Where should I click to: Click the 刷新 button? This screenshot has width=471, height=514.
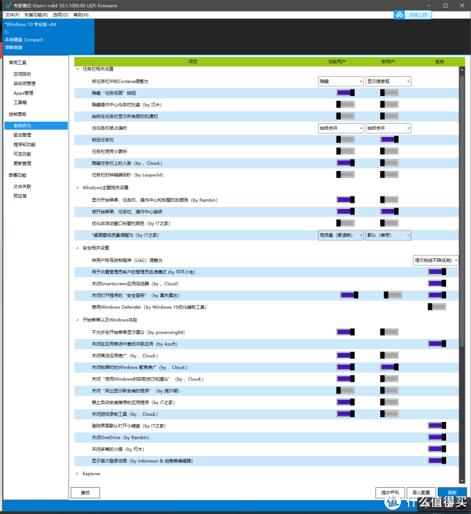click(x=452, y=493)
